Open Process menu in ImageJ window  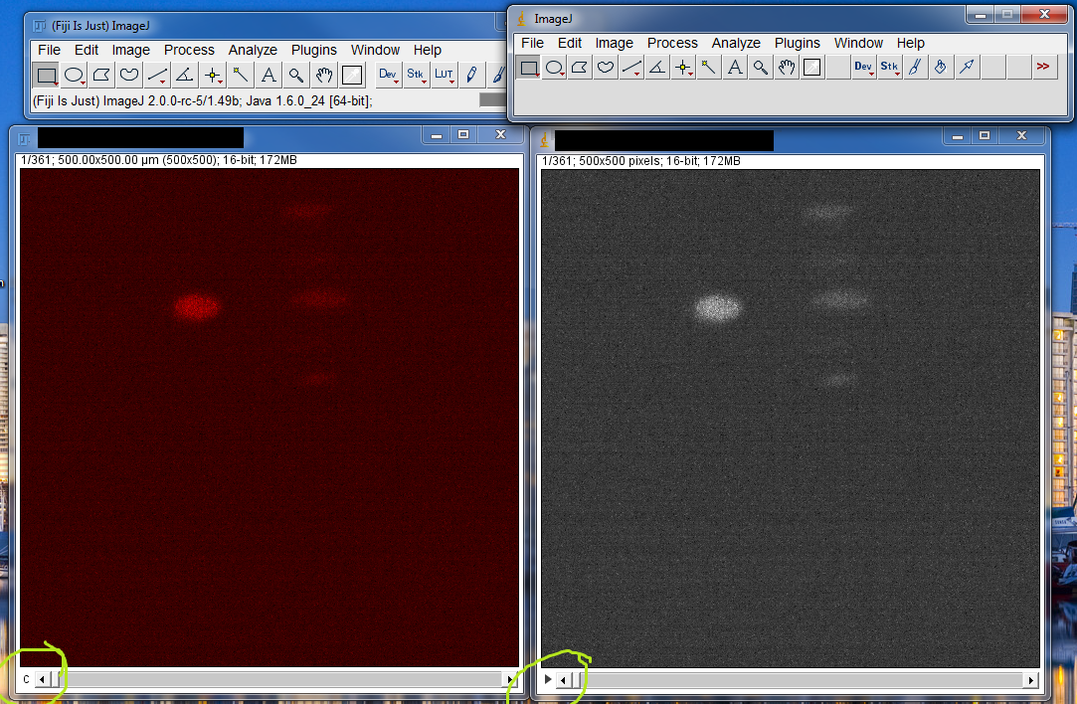click(x=672, y=43)
